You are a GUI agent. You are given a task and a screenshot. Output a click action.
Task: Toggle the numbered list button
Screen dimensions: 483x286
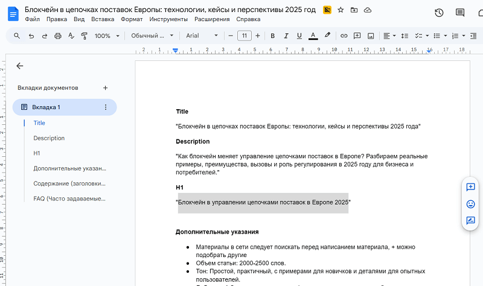tap(455, 36)
